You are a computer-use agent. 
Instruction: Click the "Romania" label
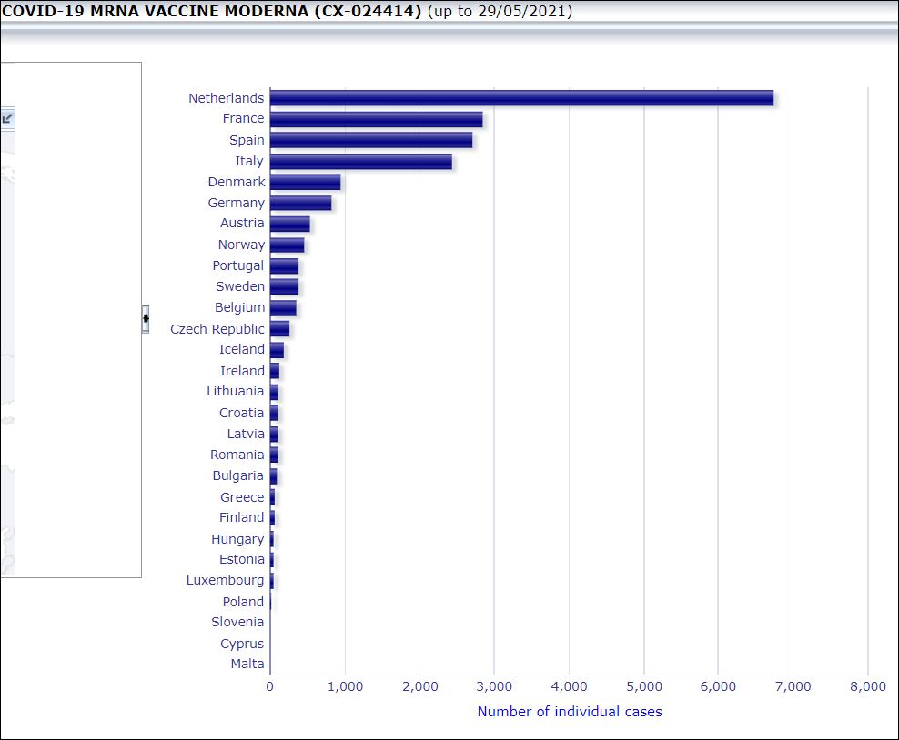(237, 455)
